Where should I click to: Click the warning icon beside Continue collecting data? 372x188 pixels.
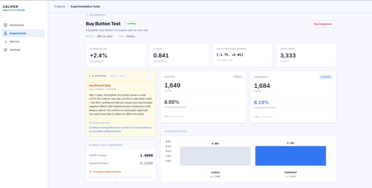click(90, 172)
